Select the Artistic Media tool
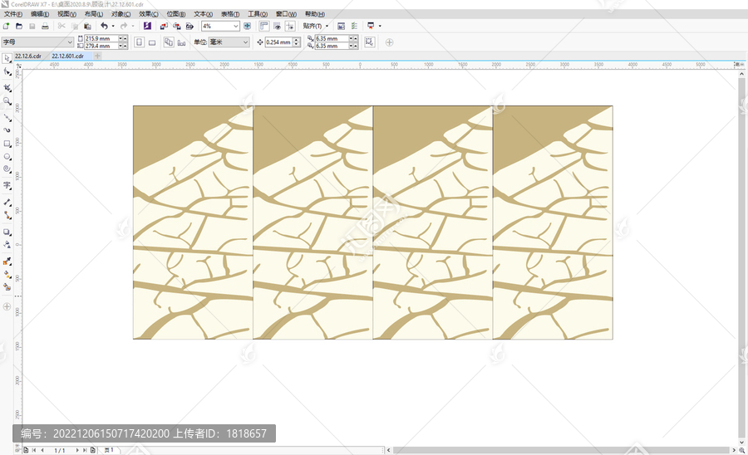748x455 pixels. pos(7,130)
